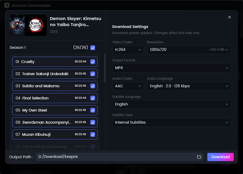Select the 05 My Own Steel row
The height and width of the screenshot is (174, 243).
(x=55, y=110)
